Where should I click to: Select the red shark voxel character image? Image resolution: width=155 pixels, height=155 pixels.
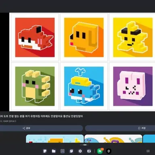click(35, 38)
